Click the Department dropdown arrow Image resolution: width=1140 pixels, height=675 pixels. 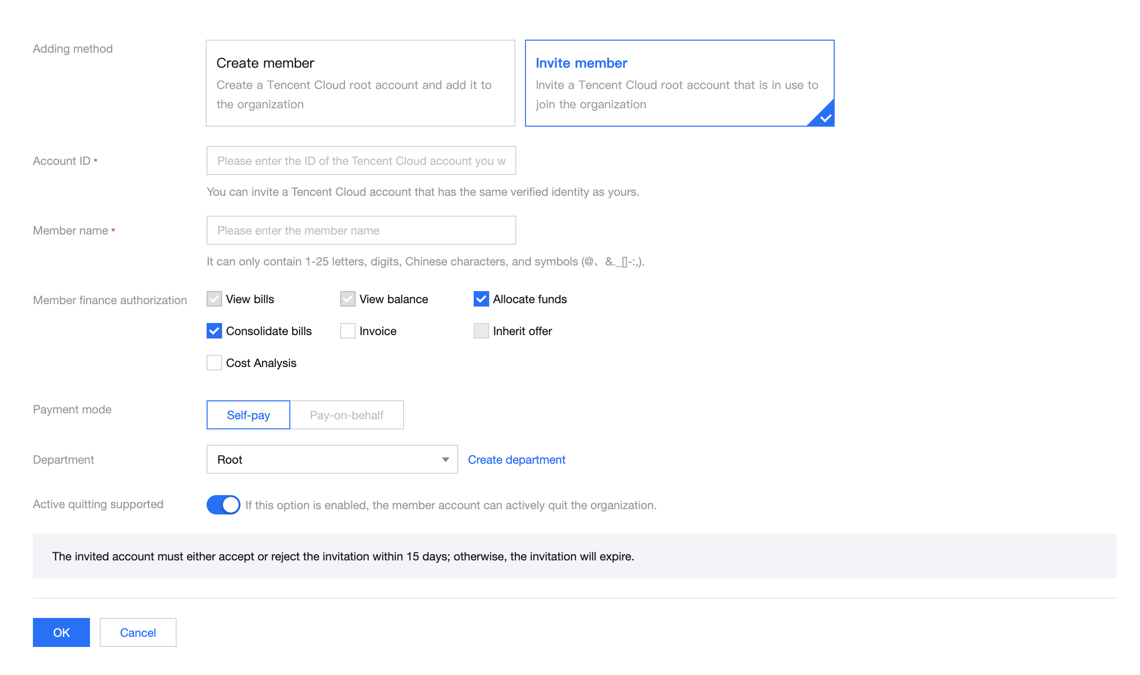(x=446, y=459)
